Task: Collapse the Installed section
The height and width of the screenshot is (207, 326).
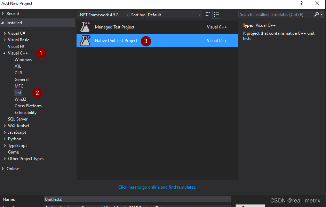Action: (x=3, y=23)
